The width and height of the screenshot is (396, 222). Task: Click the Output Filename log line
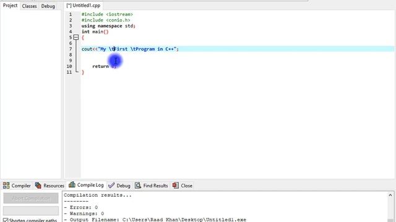[155, 220]
